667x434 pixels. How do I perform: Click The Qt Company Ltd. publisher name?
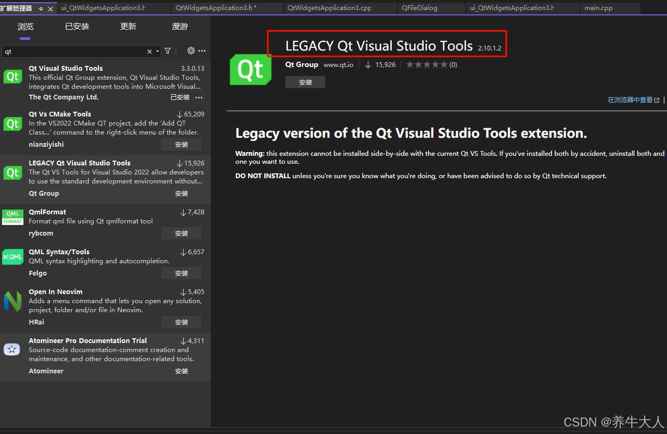pyautogui.click(x=64, y=97)
